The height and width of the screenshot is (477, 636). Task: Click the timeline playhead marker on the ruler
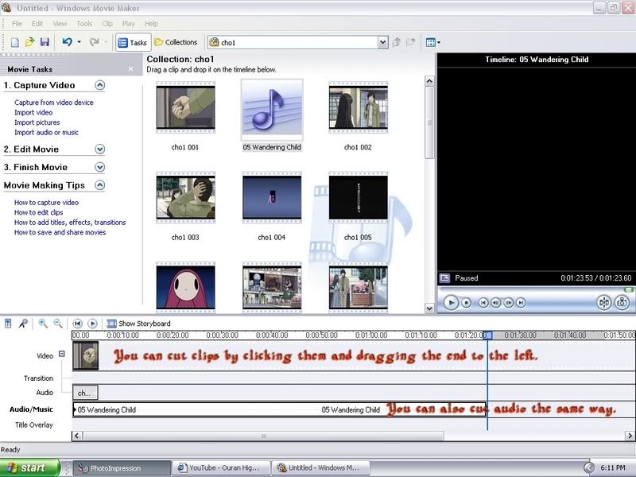pos(487,335)
